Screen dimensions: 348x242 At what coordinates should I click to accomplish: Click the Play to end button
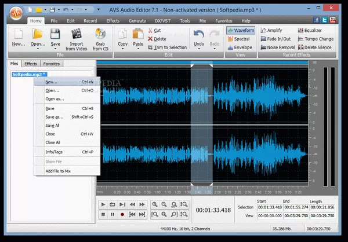point(122,204)
